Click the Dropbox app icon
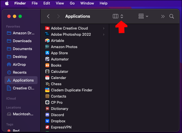The width and height of the screenshot is (182, 133). [x=47, y=121]
